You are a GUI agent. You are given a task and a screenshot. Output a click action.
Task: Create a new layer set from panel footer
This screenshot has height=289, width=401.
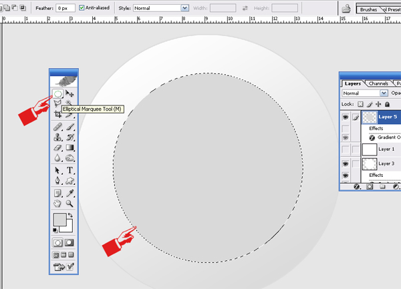(x=382, y=187)
